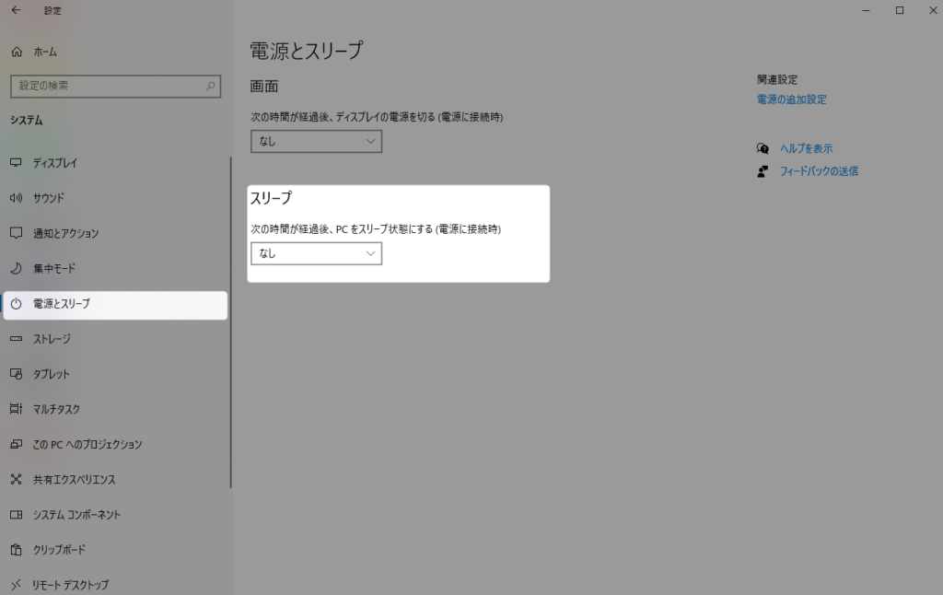Open 電源の追加設定 link
Viewport: 943px width, 595px height.
tap(791, 99)
